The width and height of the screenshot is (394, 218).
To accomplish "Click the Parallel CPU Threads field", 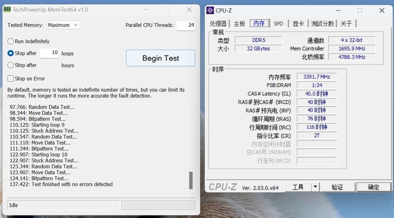I will pyautogui.click(x=186, y=25).
